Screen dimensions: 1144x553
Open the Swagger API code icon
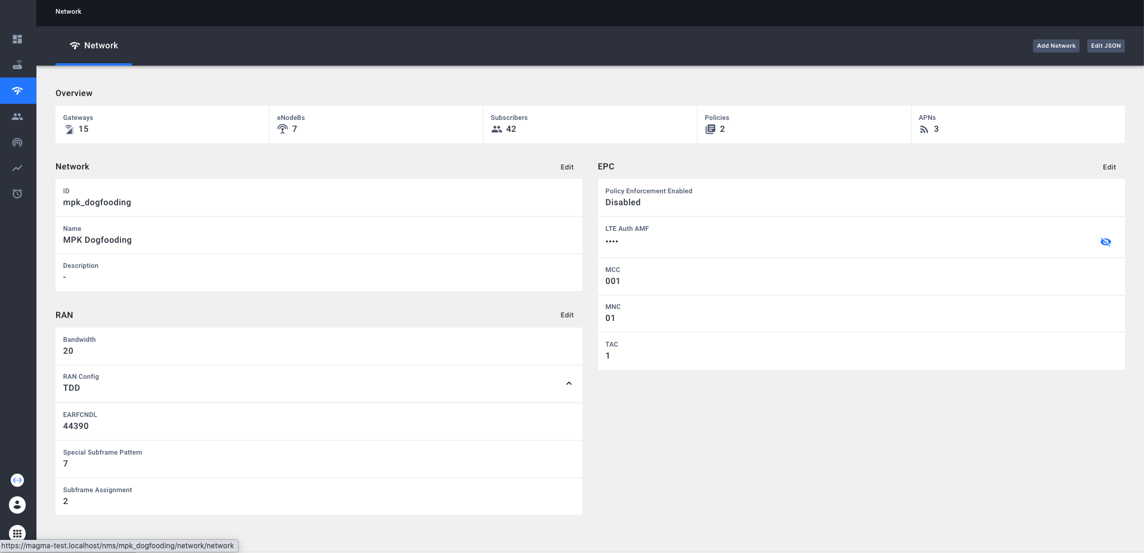pyautogui.click(x=17, y=480)
